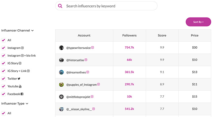Toggle the Youtube channel checkbox
Image resolution: width=213 pixels, height=117 pixels.
[x=4, y=86]
